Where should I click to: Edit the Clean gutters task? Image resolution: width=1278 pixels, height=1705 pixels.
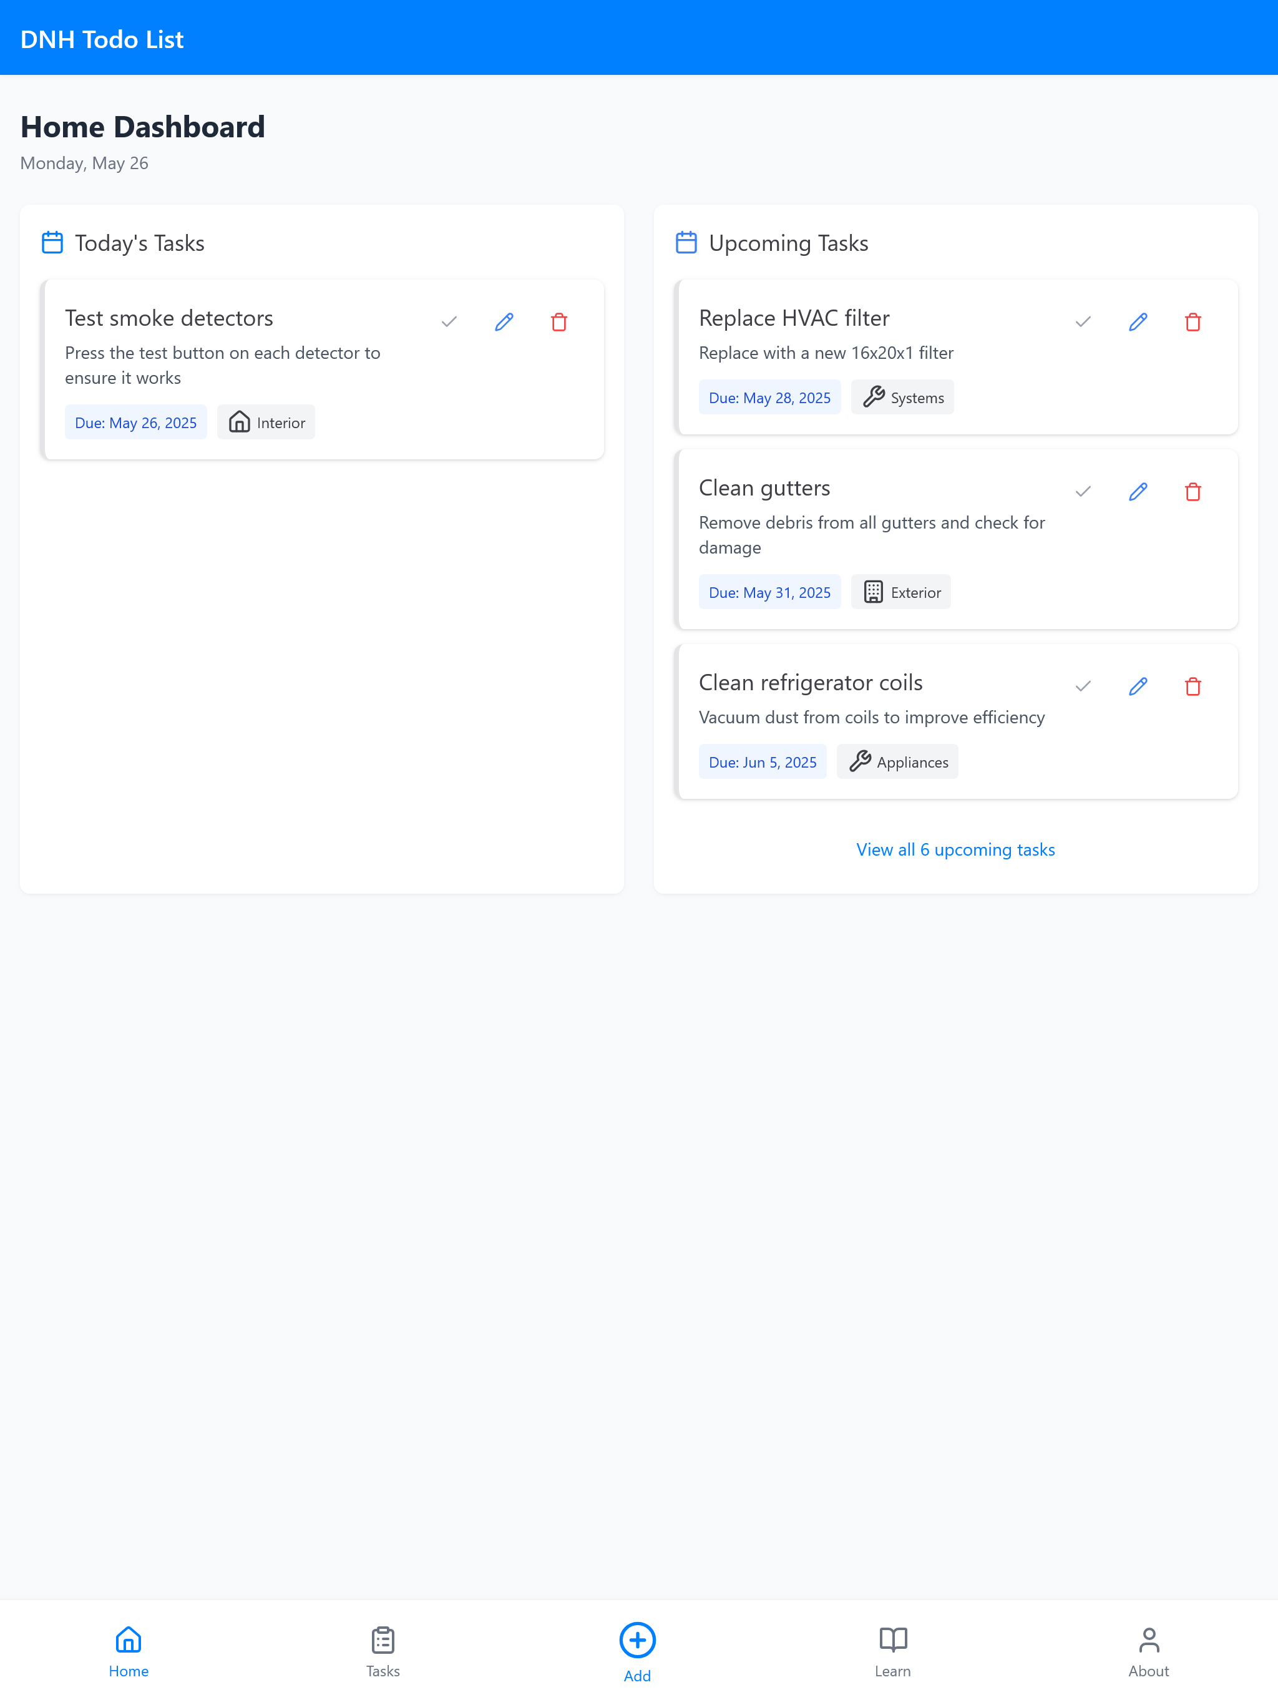click(1138, 491)
